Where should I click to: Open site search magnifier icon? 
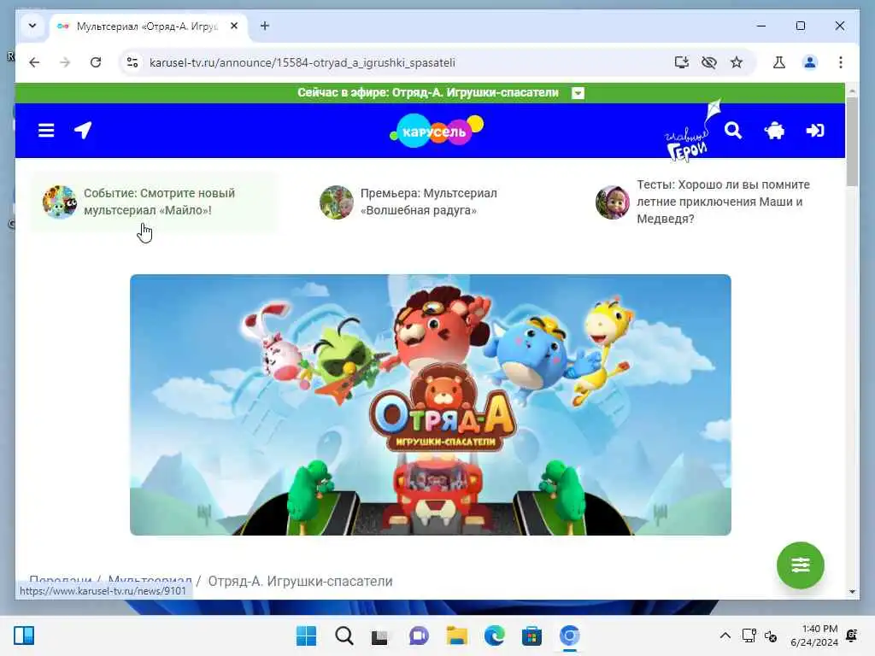[733, 131]
